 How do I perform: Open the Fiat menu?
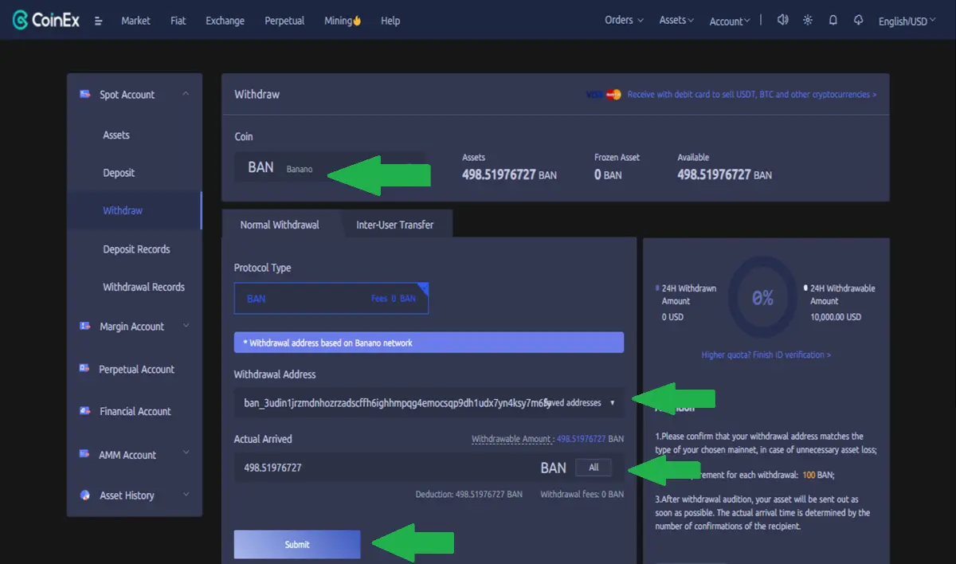coord(178,21)
